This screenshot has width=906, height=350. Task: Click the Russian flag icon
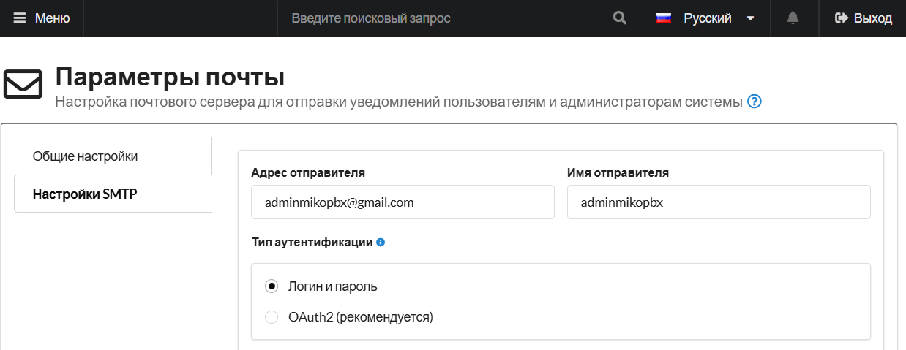(x=664, y=18)
